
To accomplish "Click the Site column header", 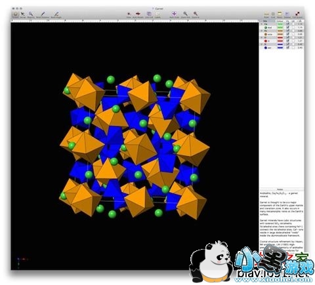I will [267, 21].
